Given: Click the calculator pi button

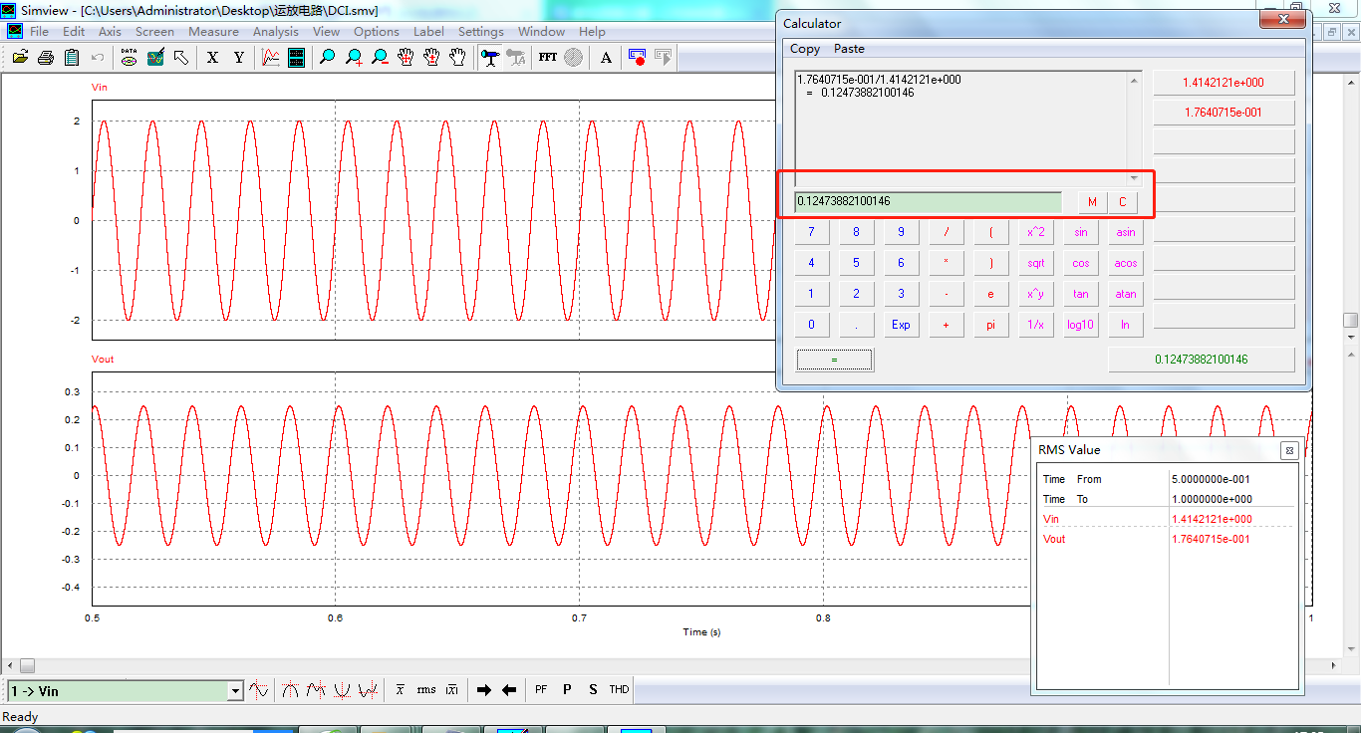Looking at the screenshot, I should tap(991, 326).
